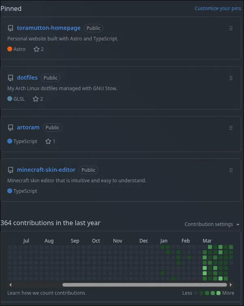Click the star count on dotfiles
This screenshot has width=244, height=306.
coord(41,99)
